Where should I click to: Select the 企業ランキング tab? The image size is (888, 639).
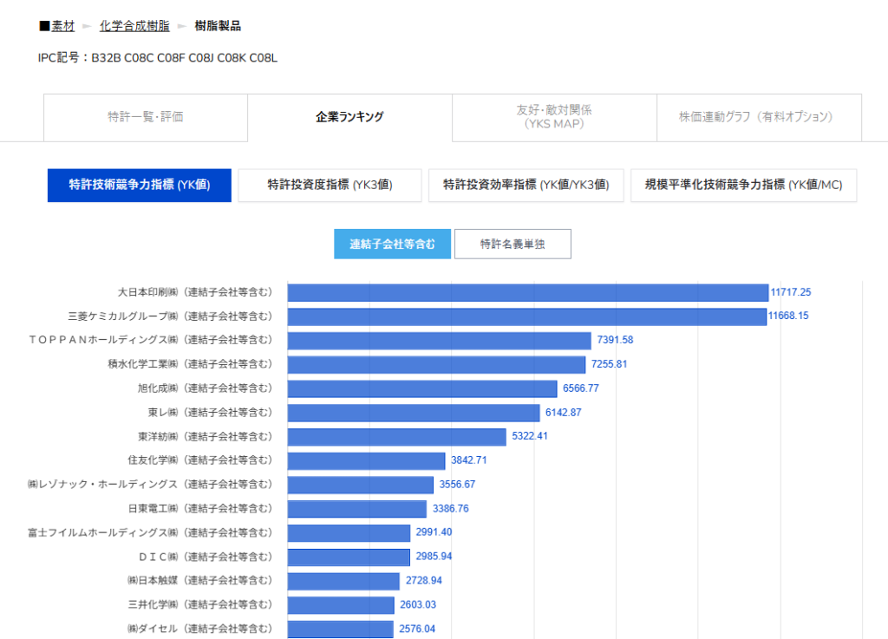349,117
